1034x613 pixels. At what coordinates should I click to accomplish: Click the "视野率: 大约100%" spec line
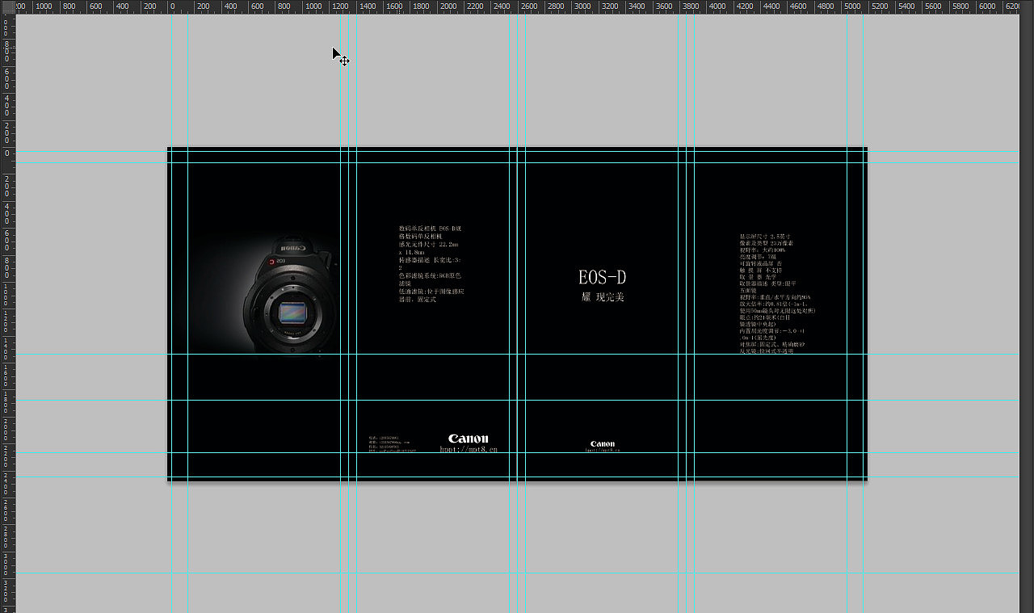click(x=762, y=250)
